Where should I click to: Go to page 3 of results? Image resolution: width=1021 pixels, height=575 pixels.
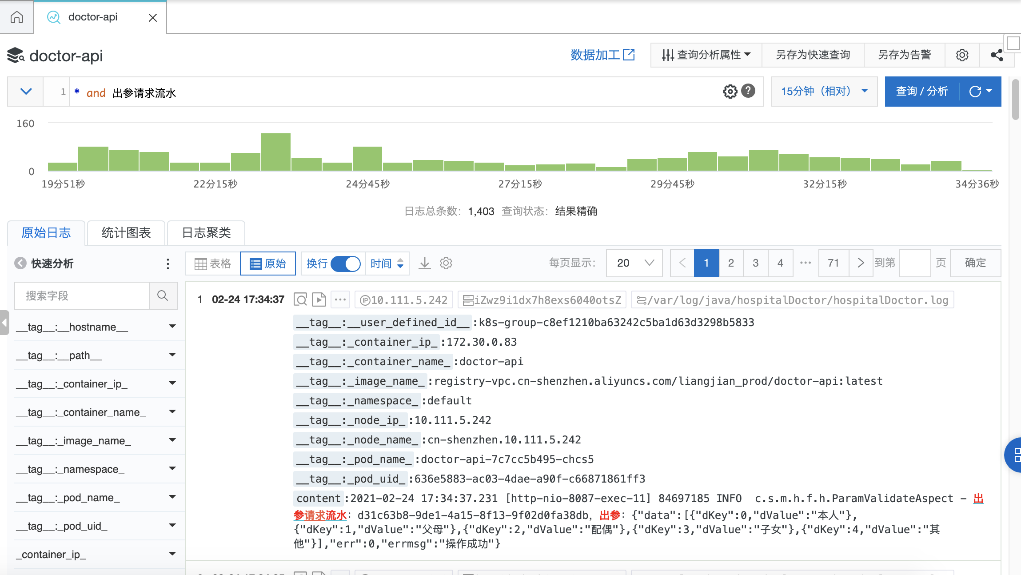point(755,263)
